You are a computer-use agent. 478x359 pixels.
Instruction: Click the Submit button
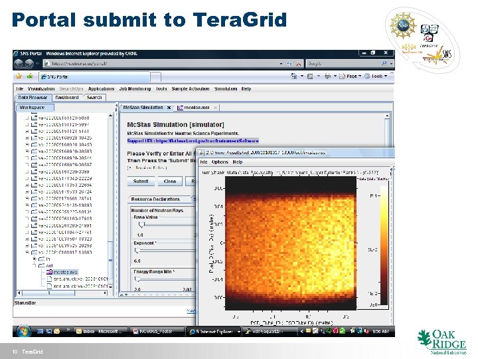141,181
